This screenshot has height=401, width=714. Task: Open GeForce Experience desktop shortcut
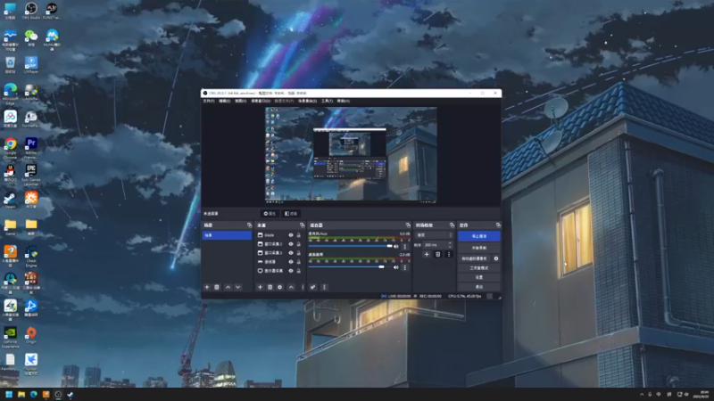[10, 337]
